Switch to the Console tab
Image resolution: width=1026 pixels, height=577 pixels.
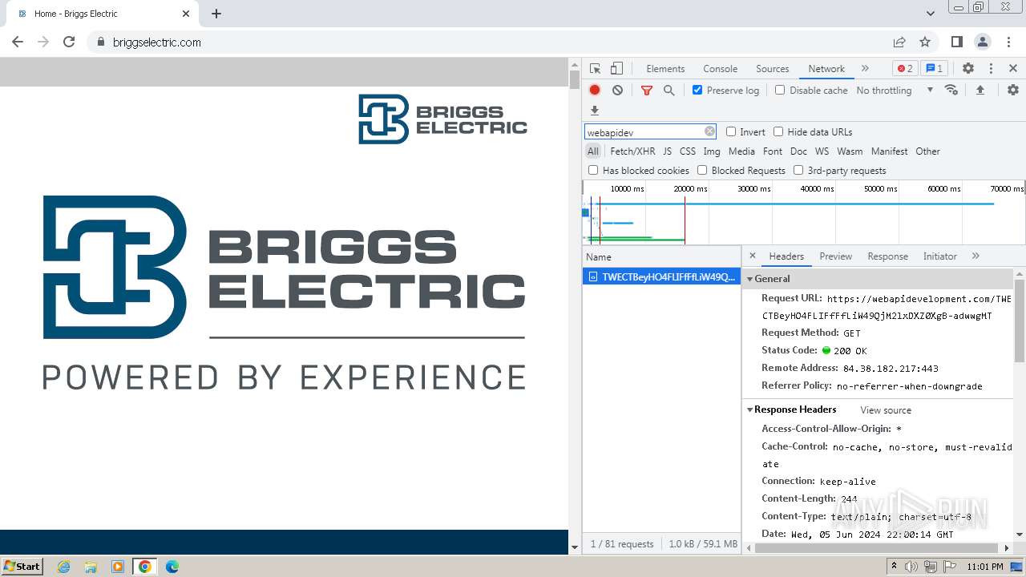pyautogui.click(x=720, y=69)
